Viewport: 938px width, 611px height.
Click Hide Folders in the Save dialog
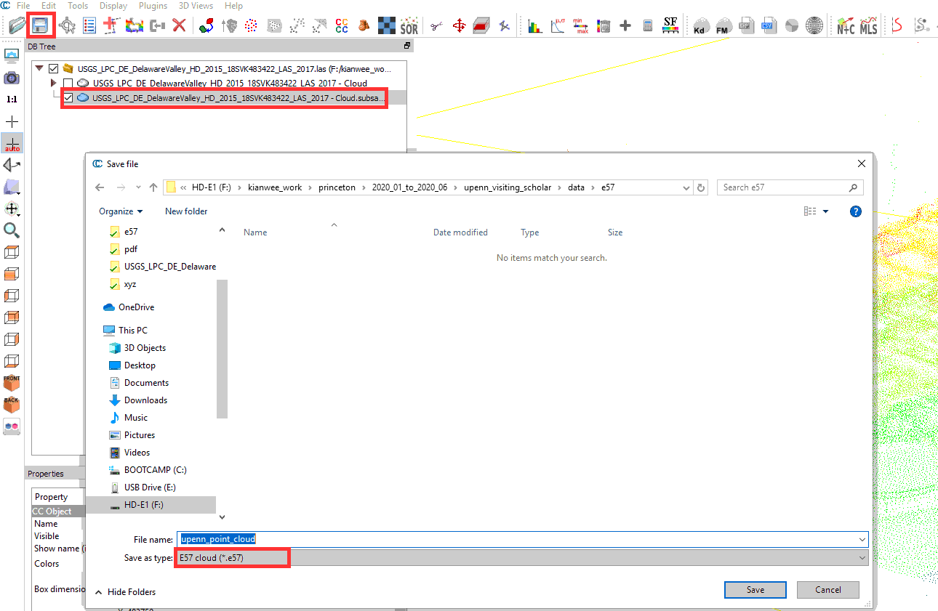tap(131, 592)
